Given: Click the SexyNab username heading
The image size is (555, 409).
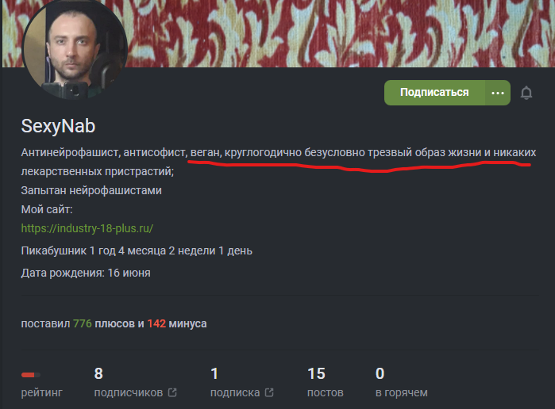Looking at the screenshot, I should point(59,126).
